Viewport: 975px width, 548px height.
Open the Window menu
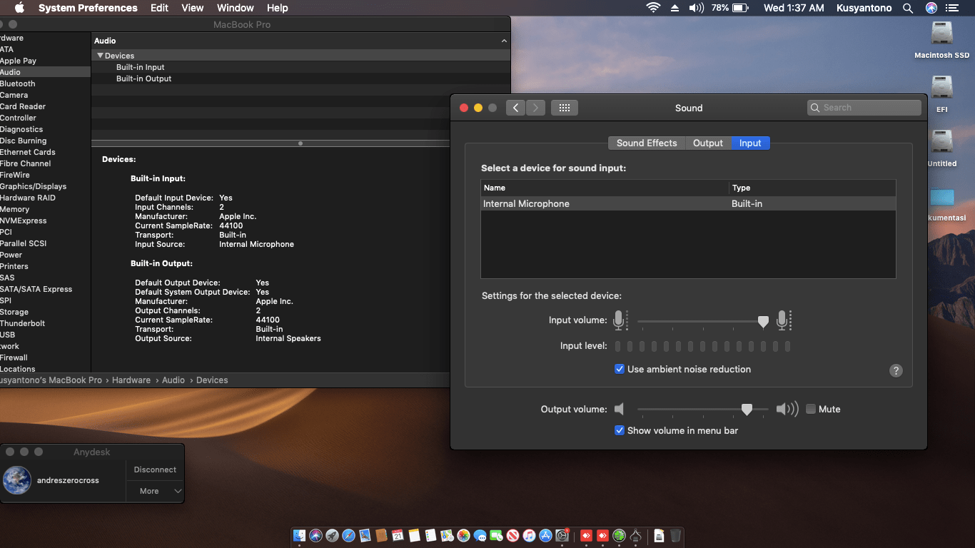click(235, 8)
